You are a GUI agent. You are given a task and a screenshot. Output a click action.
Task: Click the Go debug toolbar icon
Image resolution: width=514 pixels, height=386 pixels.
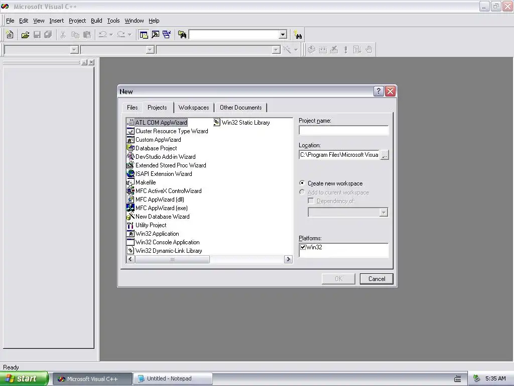click(x=357, y=50)
